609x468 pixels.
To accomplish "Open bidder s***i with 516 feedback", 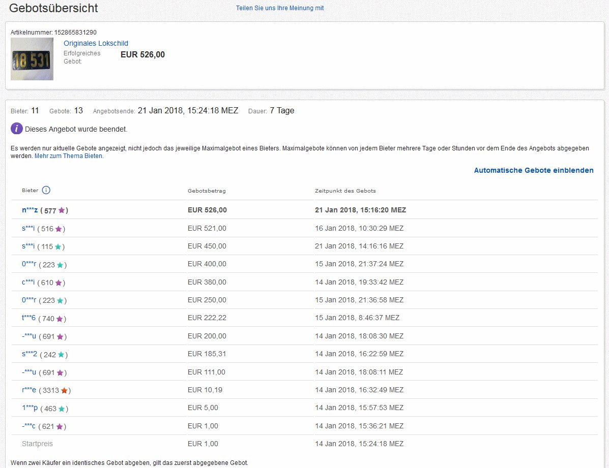I will [28, 229].
